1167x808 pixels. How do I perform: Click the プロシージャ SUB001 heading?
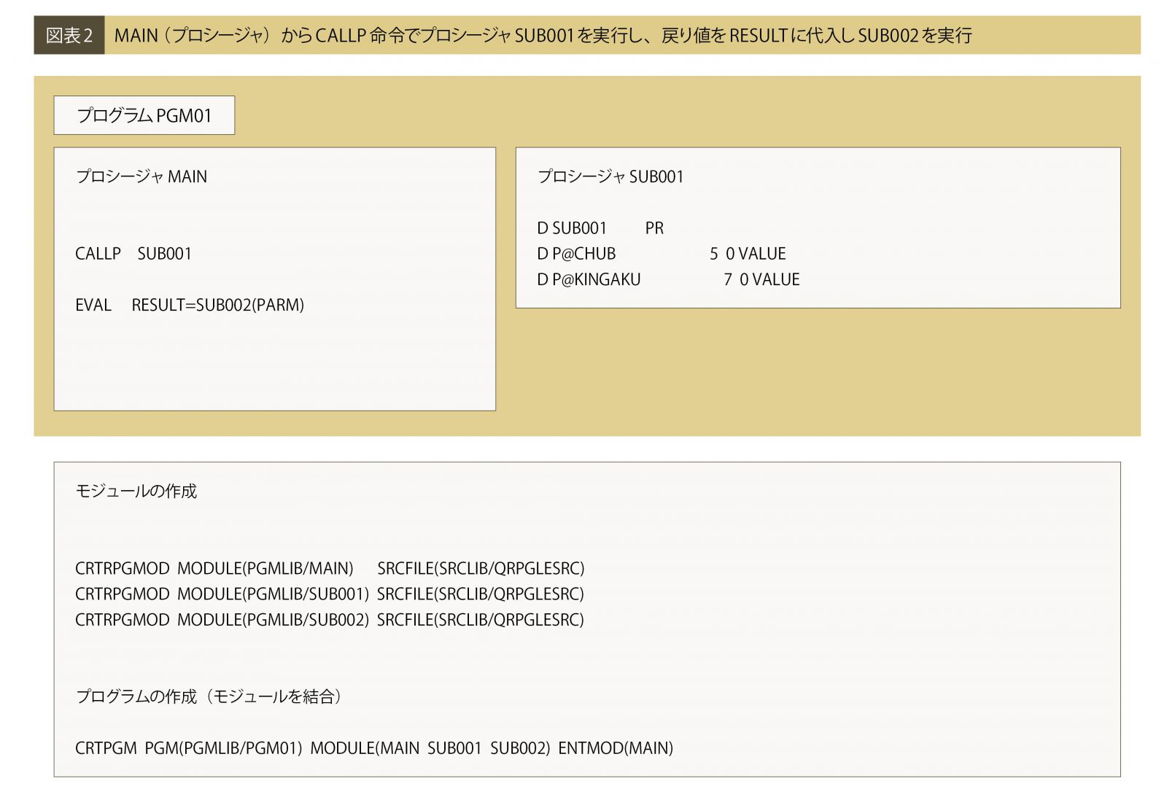point(610,176)
